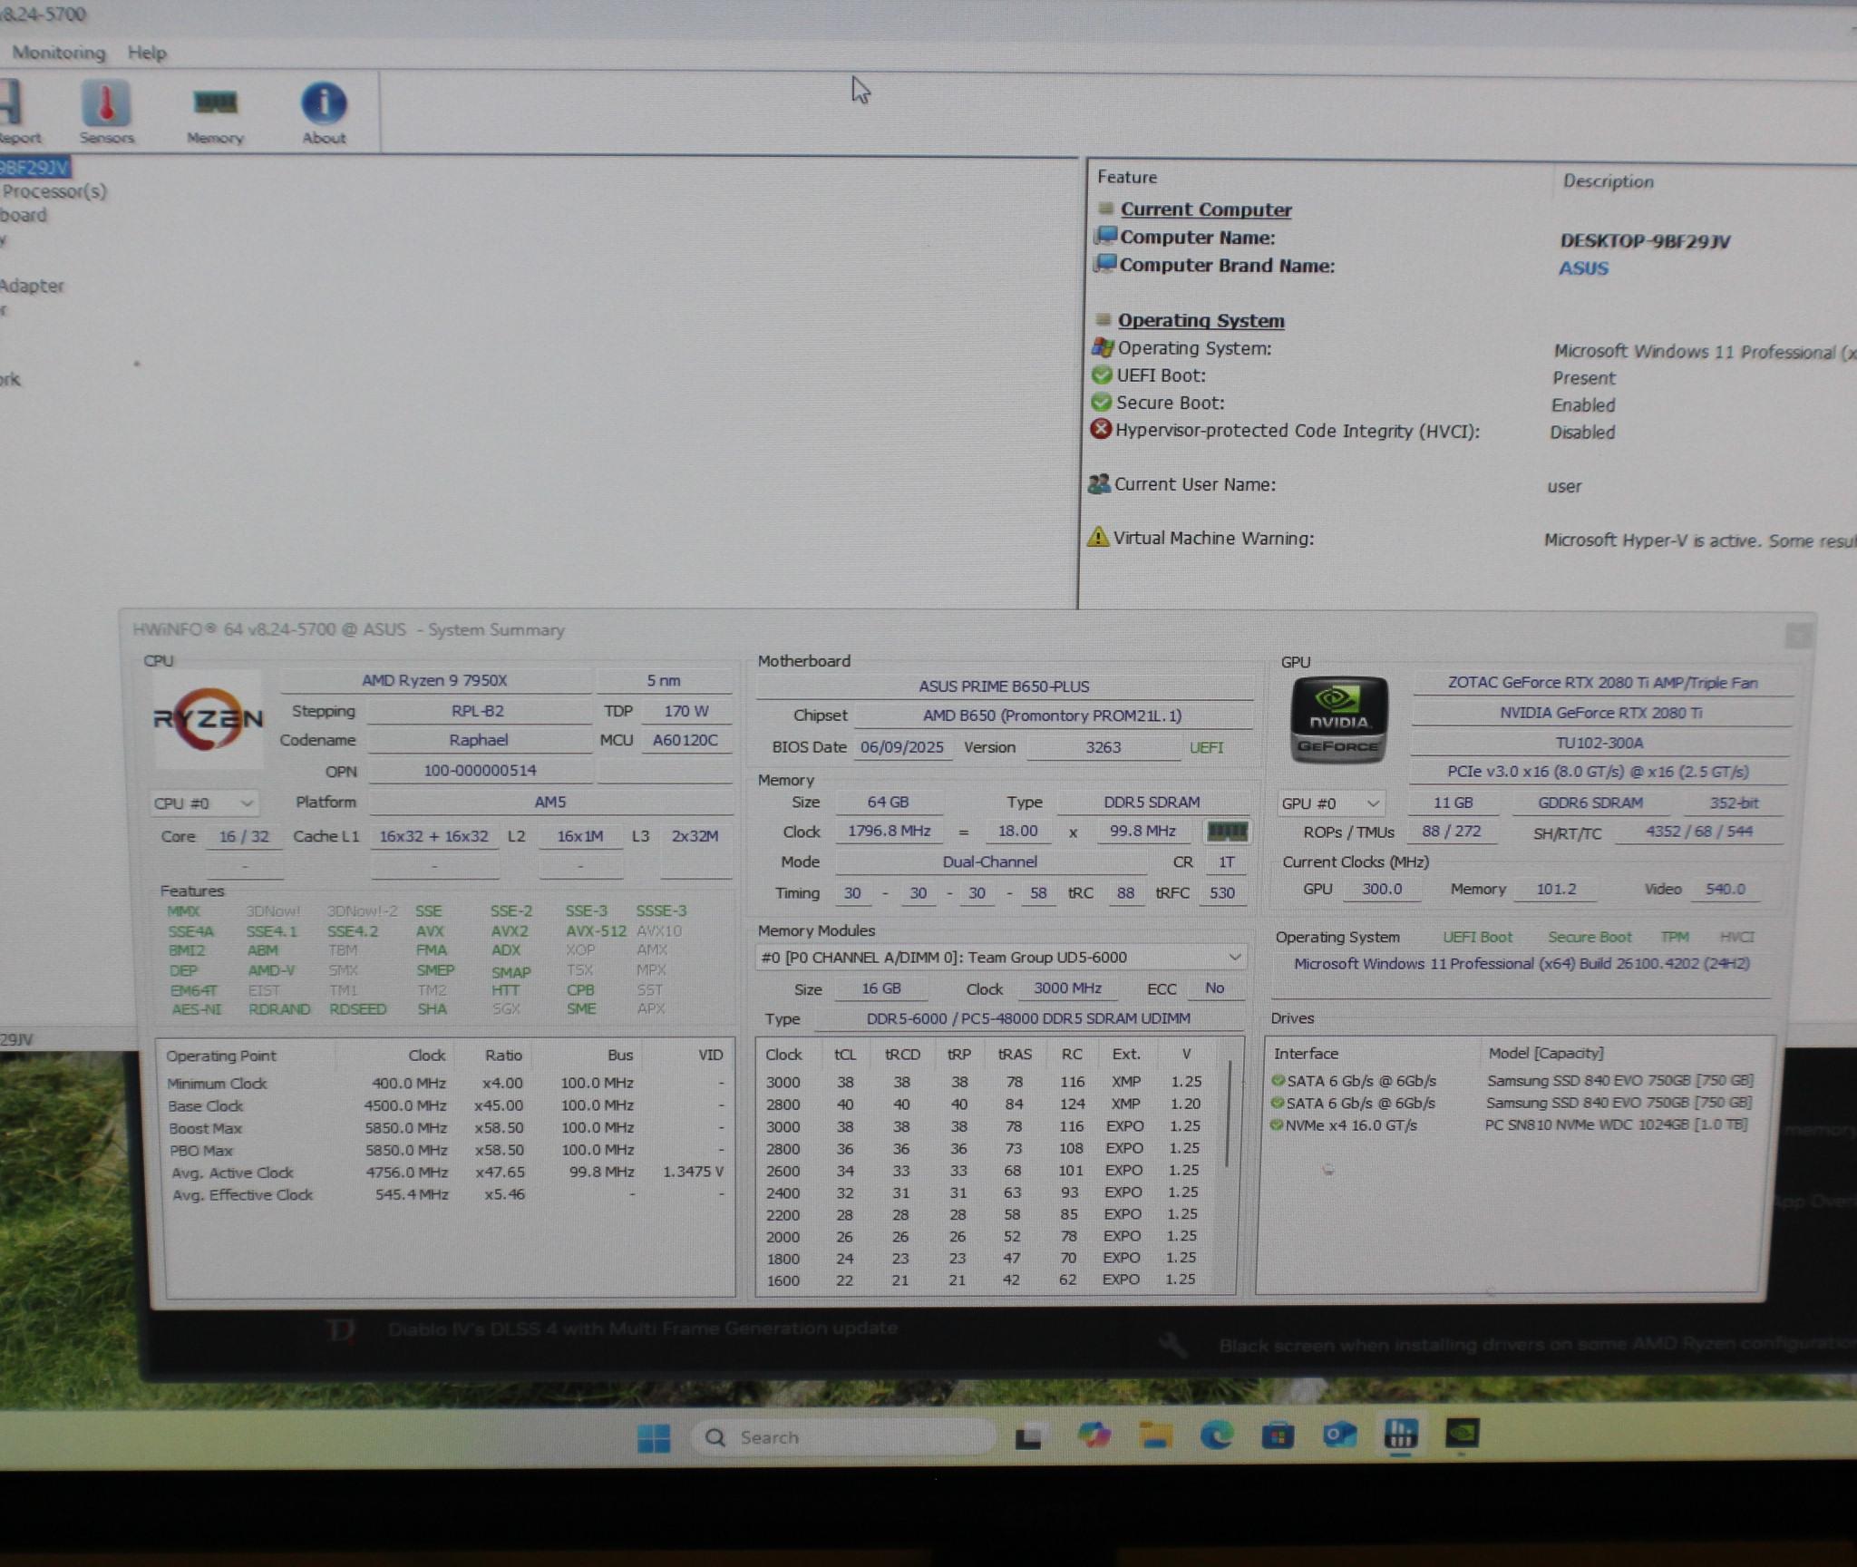The width and height of the screenshot is (1857, 1567).
Task: Open Microsoft Edge from the taskbar
Action: coord(1216,1435)
